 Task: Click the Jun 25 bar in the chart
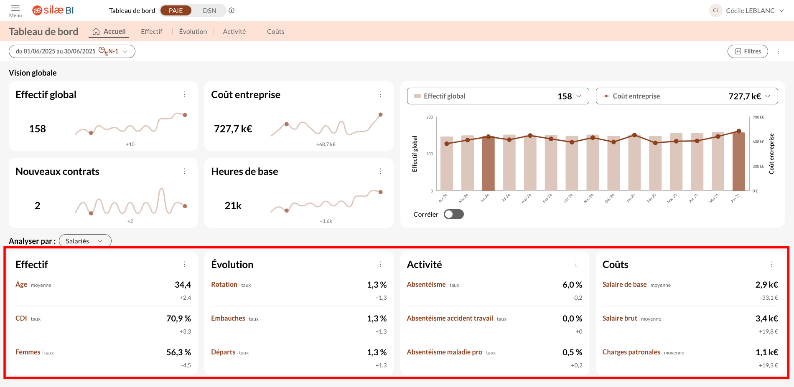coord(738,162)
